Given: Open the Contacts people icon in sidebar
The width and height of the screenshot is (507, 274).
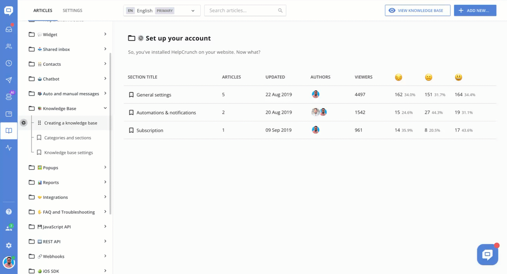Looking at the screenshot, I should (9, 46).
